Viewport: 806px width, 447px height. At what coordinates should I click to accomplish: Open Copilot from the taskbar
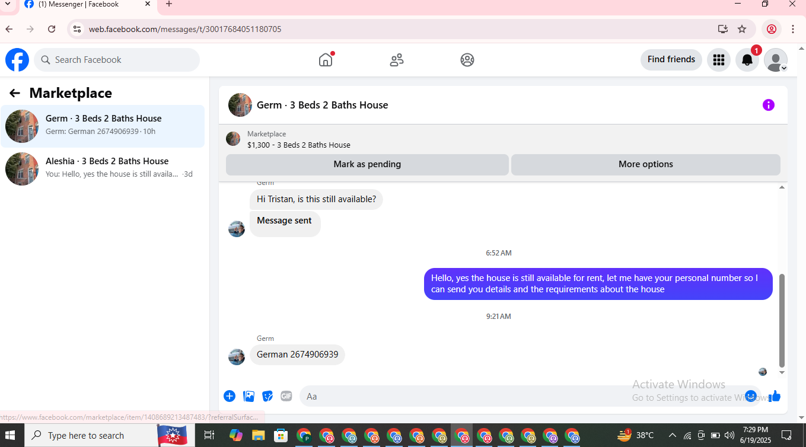235,435
